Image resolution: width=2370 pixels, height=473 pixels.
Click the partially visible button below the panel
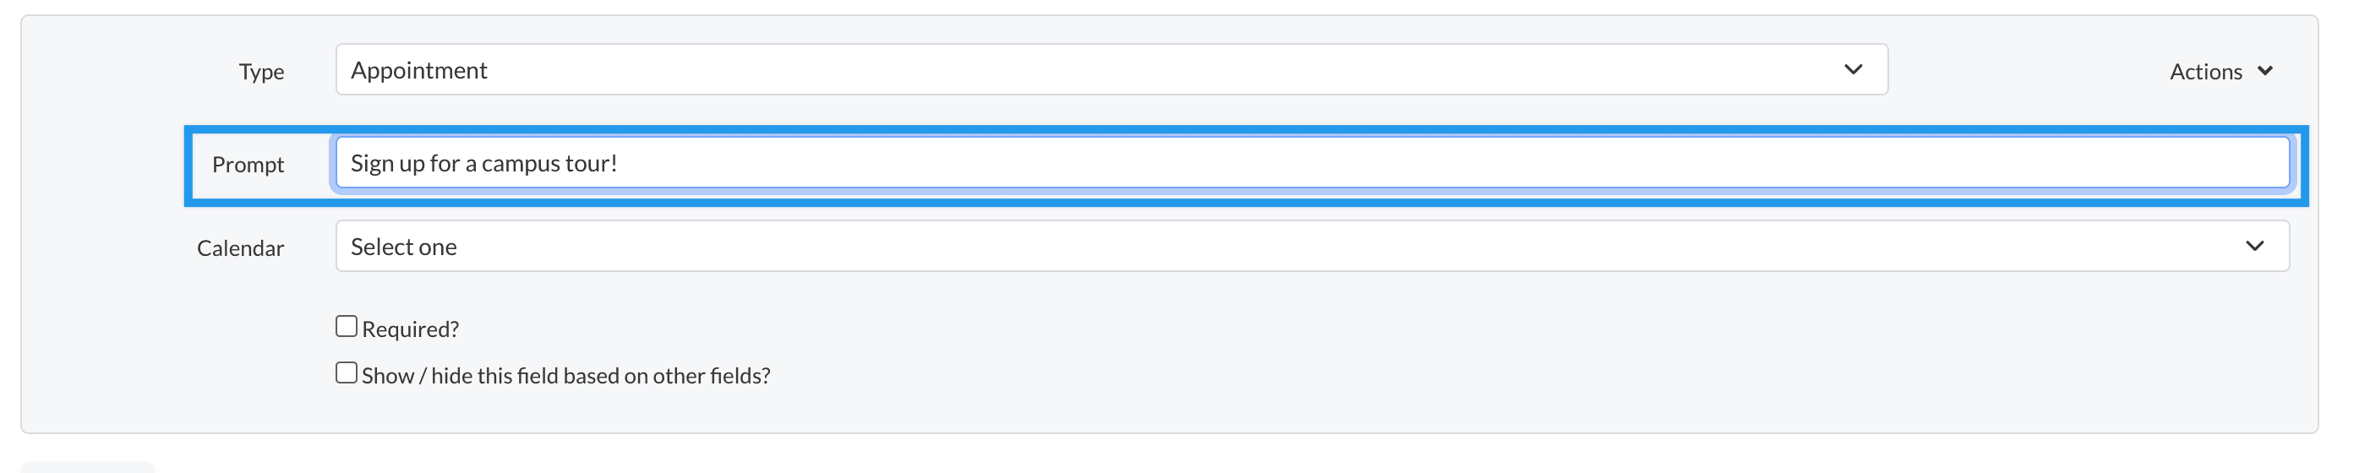[87, 467]
